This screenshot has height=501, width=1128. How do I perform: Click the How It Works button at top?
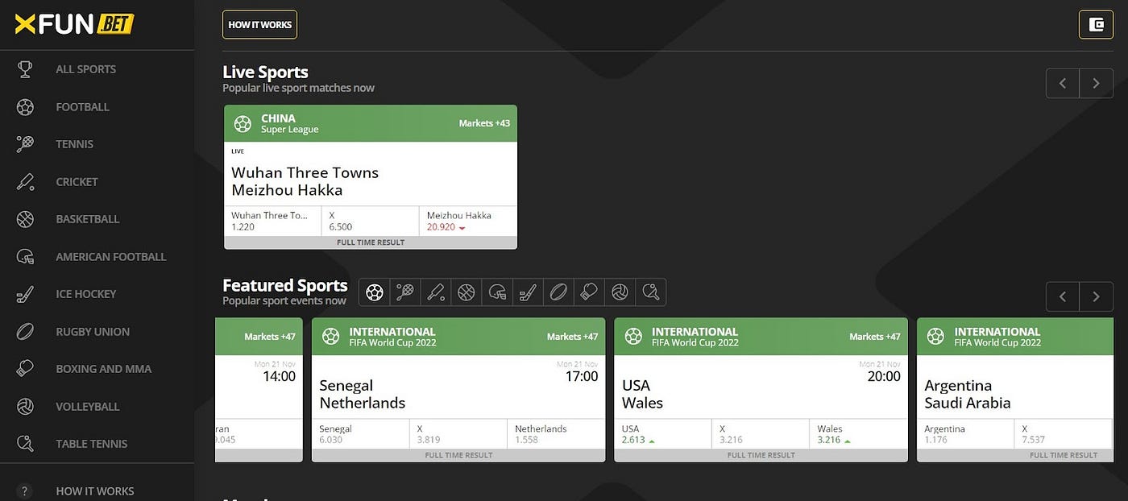coord(259,24)
